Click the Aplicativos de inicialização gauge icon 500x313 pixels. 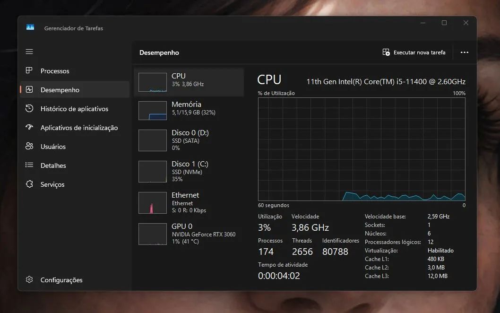[x=29, y=127]
